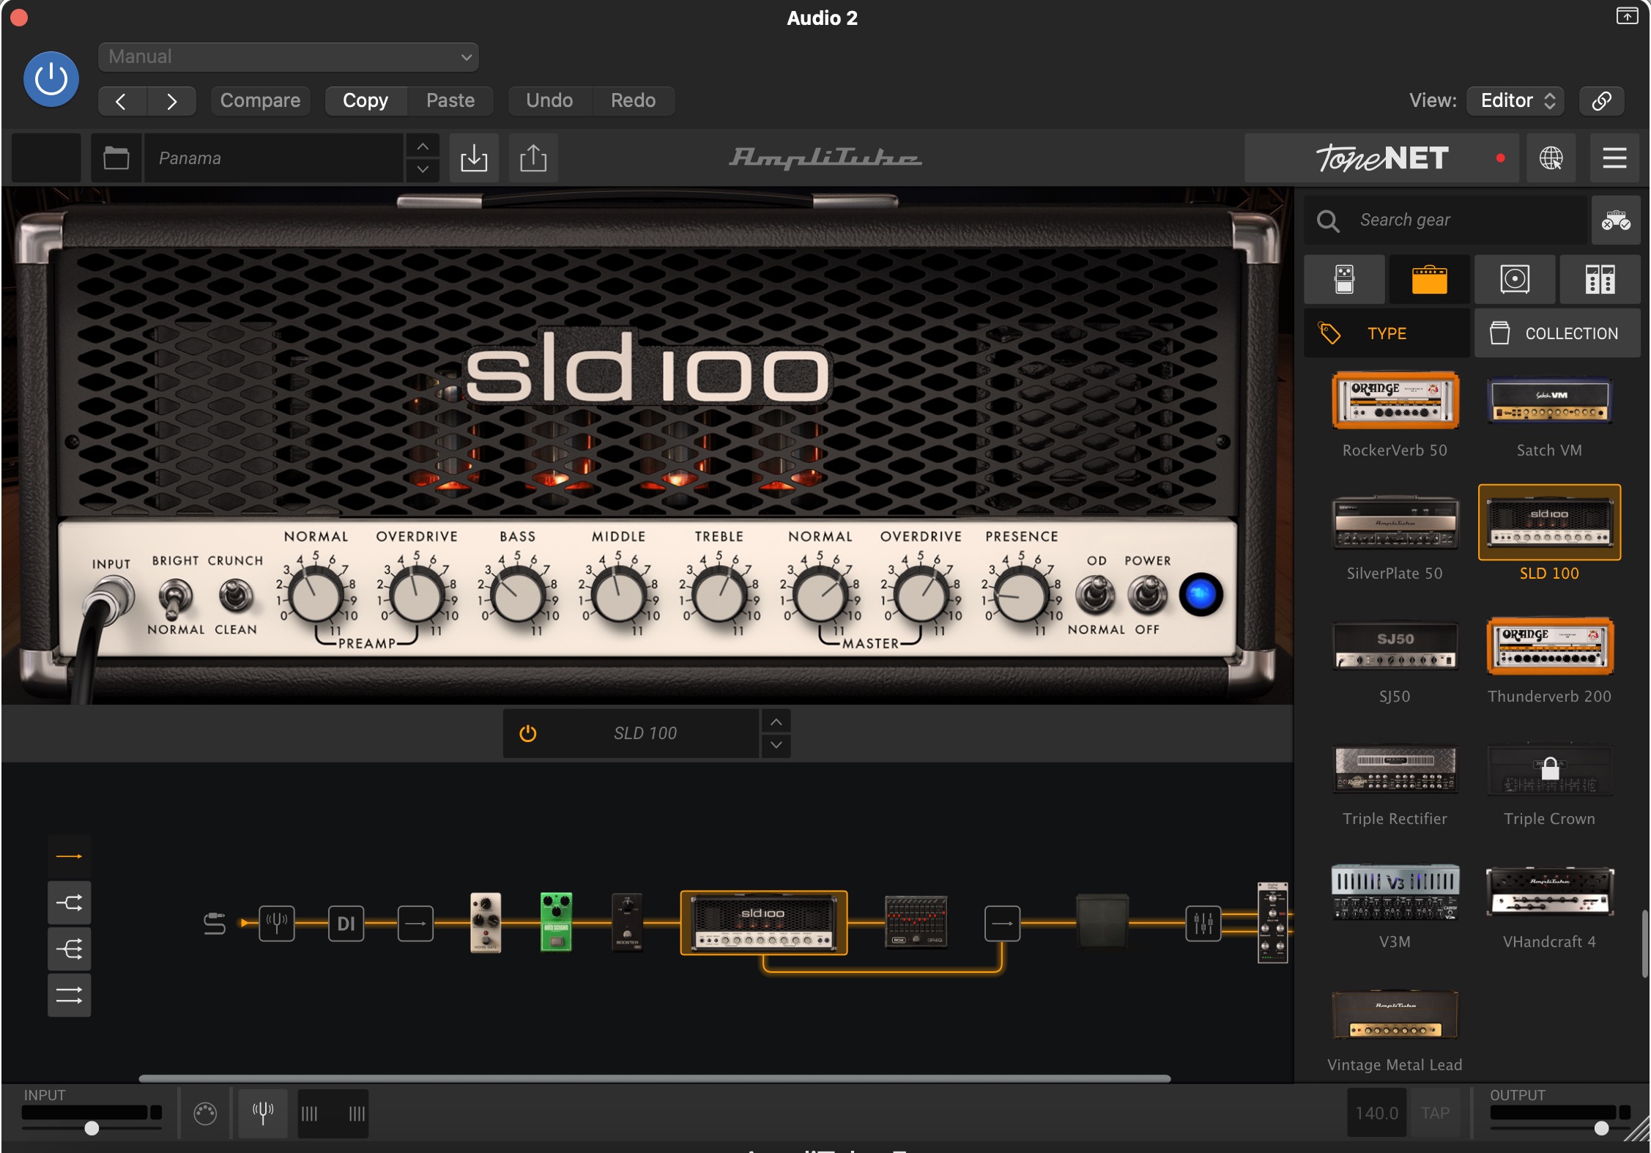The height and width of the screenshot is (1153, 1651).
Task: Select the SilverPlate 50 amp
Action: click(1395, 522)
